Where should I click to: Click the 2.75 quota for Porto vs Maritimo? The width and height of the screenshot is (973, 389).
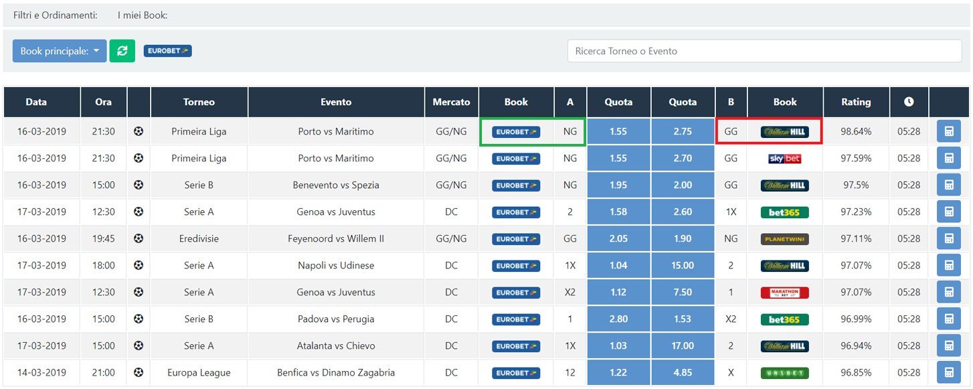click(x=683, y=132)
